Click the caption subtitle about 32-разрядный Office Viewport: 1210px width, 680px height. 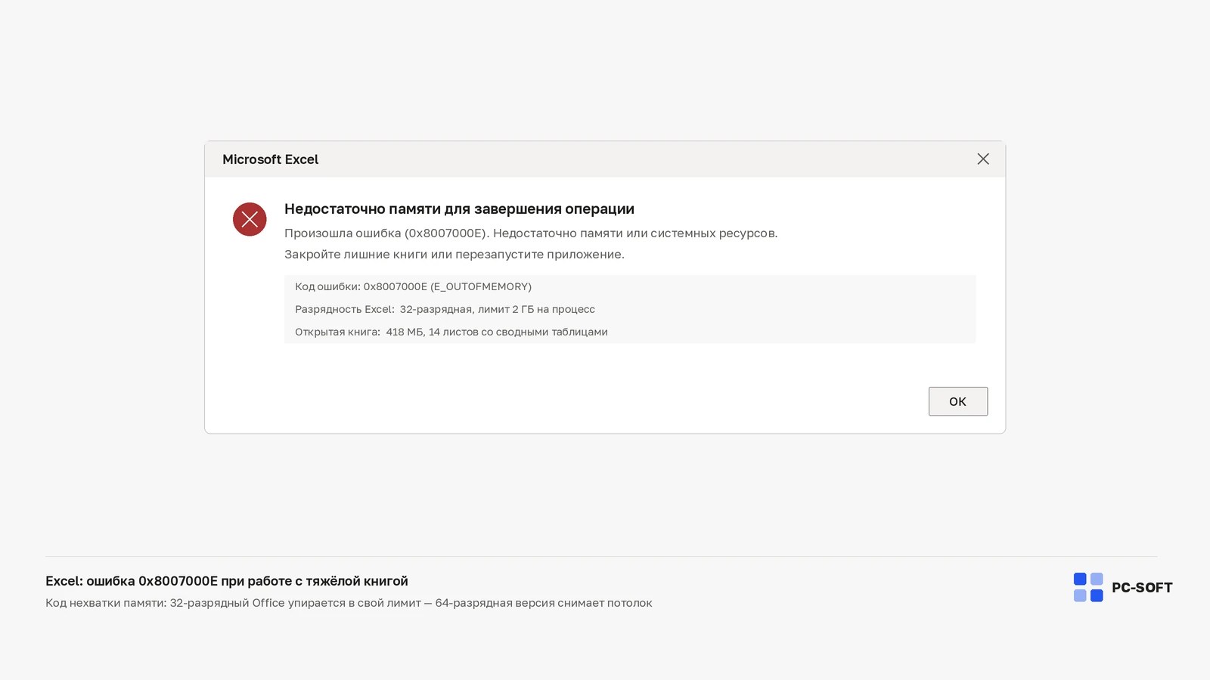349,603
